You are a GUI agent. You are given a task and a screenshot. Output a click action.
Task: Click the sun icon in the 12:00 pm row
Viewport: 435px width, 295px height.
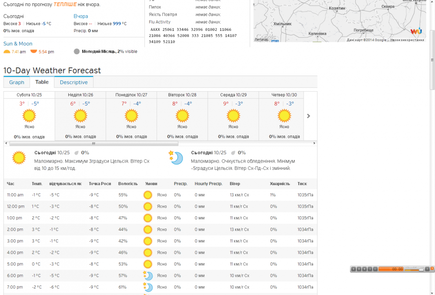(147, 207)
